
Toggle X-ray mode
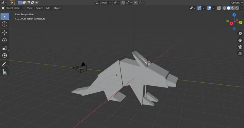pos(219,8)
